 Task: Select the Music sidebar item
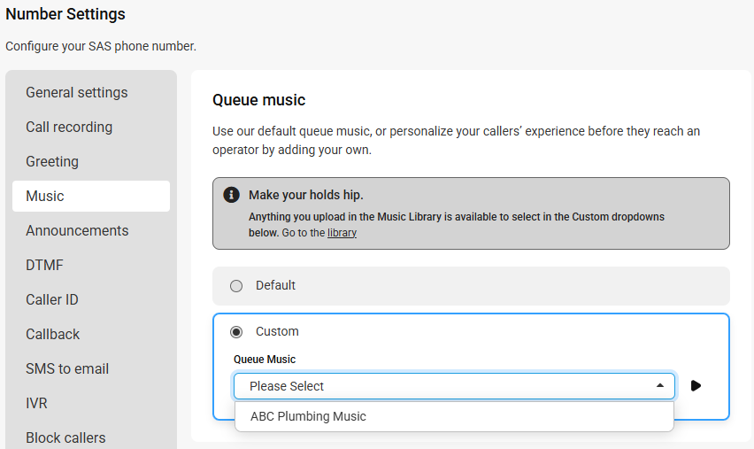(x=91, y=197)
